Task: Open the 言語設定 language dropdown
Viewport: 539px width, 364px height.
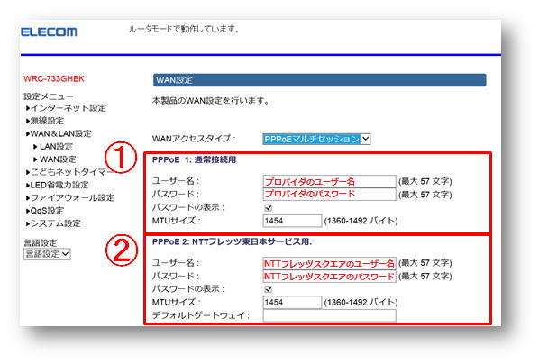Action: (x=47, y=254)
